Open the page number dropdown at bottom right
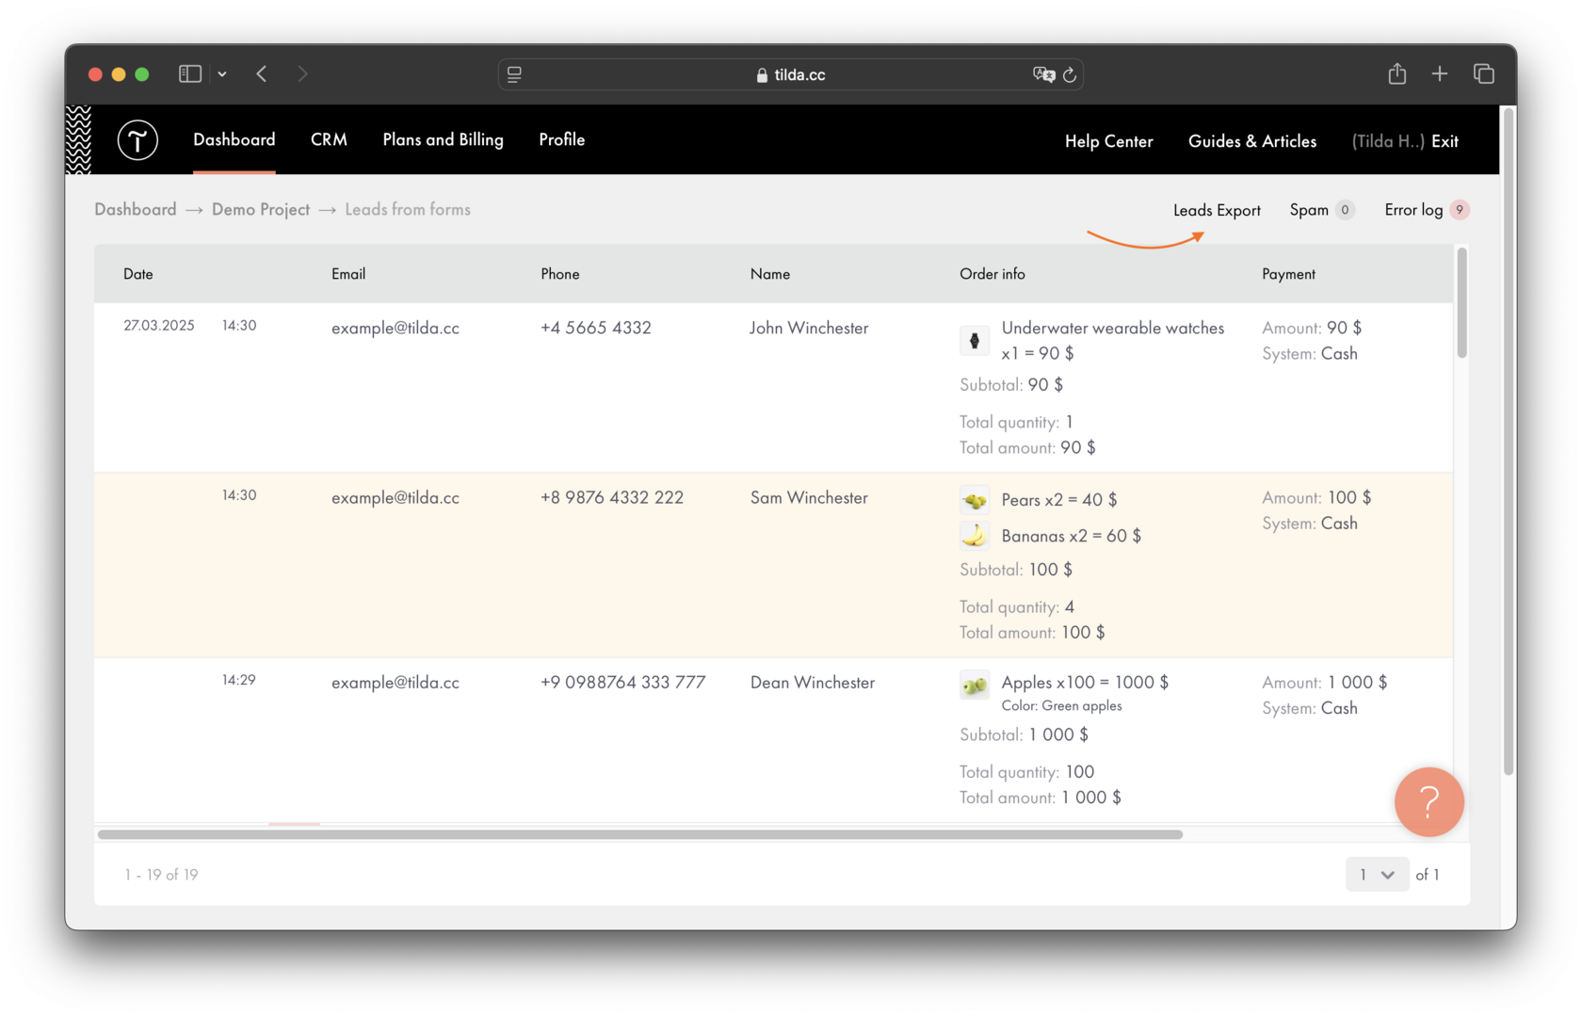Screen dimensions: 1582x1016 click(x=1377, y=874)
